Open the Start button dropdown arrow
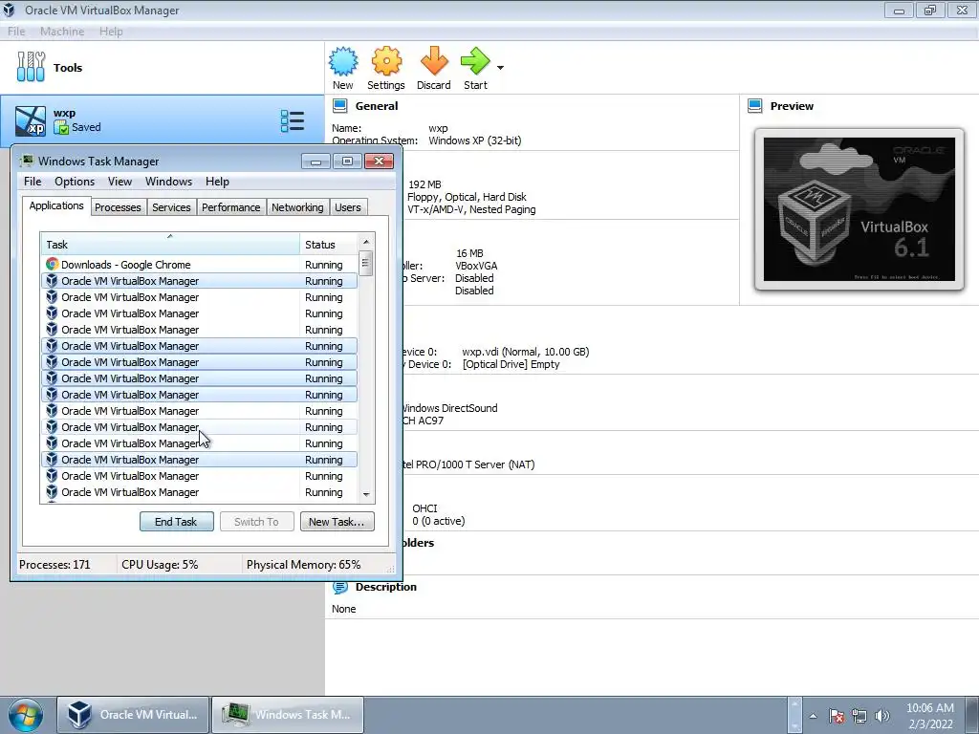Viewport: 979px width, 734px height. pyautogui.click(x=500, y=68)
